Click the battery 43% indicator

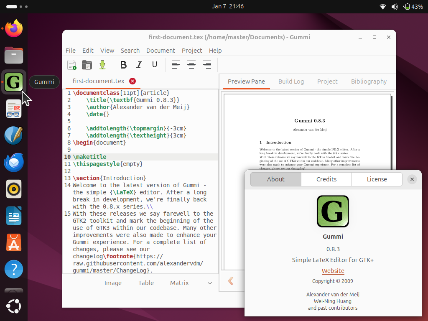click(x=413, y=7)
